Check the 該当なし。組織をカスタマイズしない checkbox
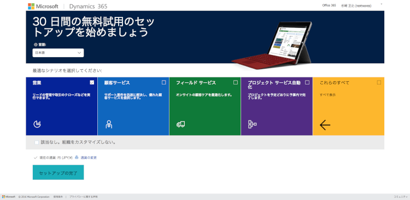The height and width of the screenshot is (200, 410). (37, 142)
